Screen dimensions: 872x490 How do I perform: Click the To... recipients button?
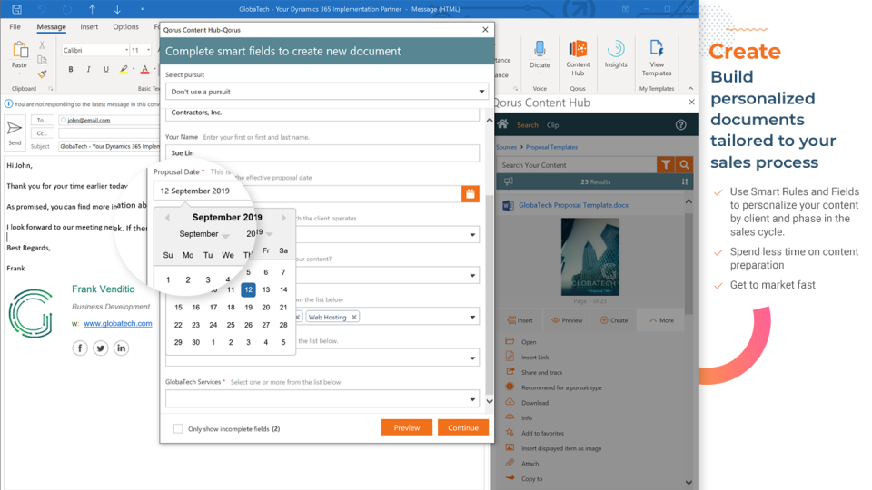click(x=43, y=120)
